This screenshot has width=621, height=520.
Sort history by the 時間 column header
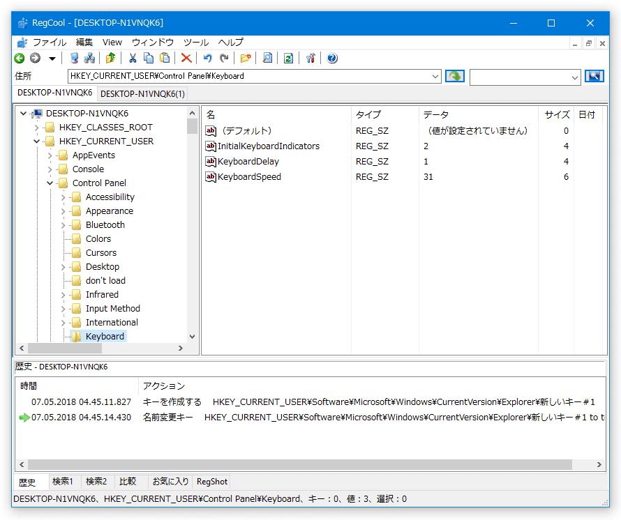coord(77,386)
